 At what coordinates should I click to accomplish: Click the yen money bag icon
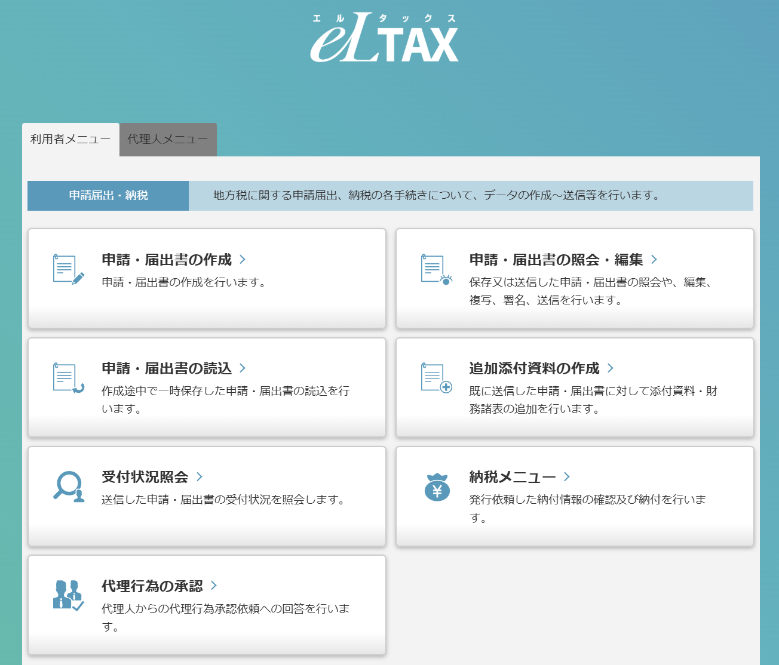[437, 487]
